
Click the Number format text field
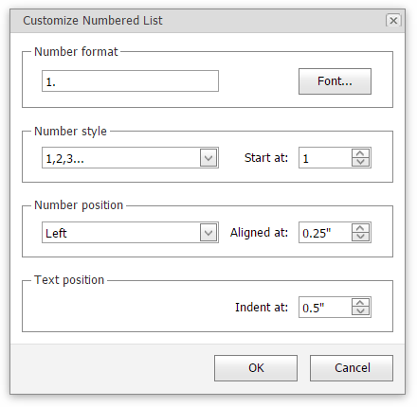[130, 81]
